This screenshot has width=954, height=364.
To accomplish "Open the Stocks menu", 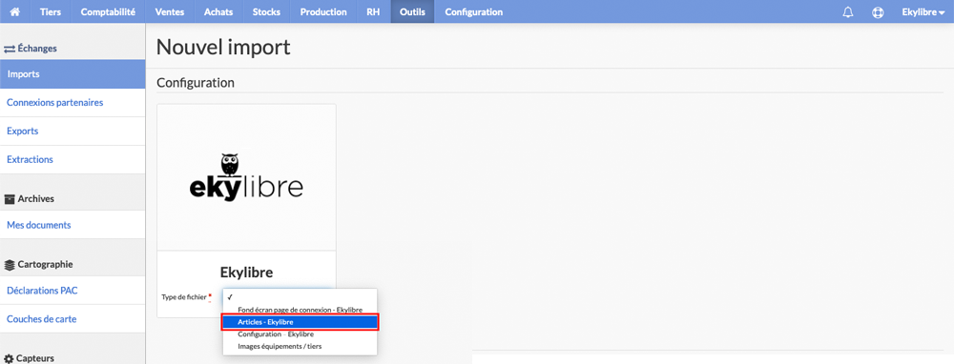I will (266, 11).
